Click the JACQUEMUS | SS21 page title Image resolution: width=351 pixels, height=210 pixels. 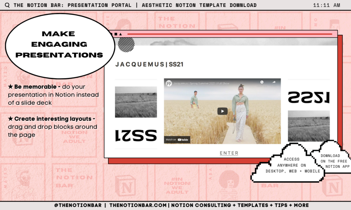tap(149, 65)
